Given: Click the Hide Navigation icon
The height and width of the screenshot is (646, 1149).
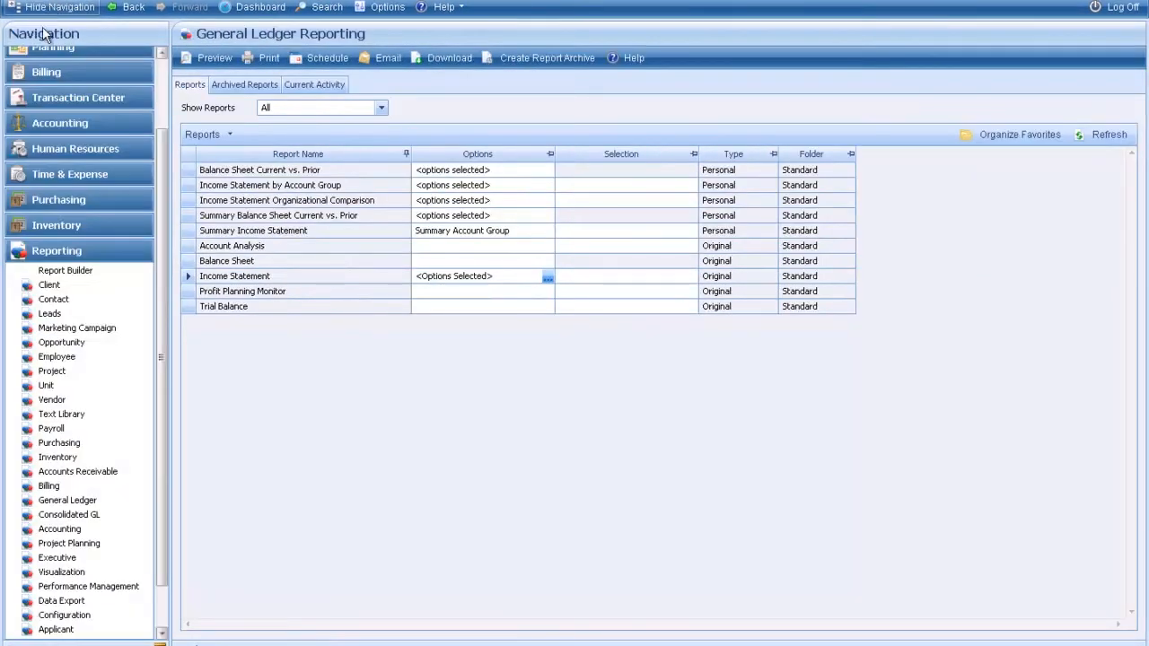Looking at the screenshot, I should point(13,6).
